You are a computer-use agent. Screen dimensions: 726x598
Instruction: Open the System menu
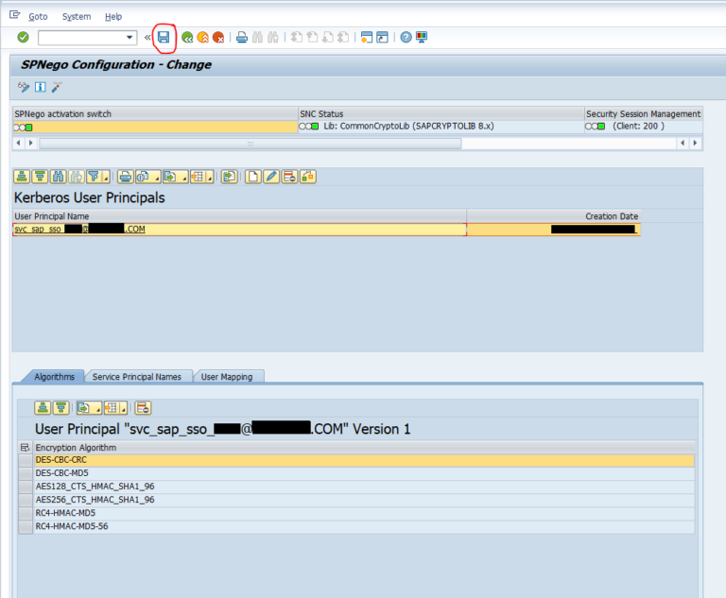tap(77, 17)
